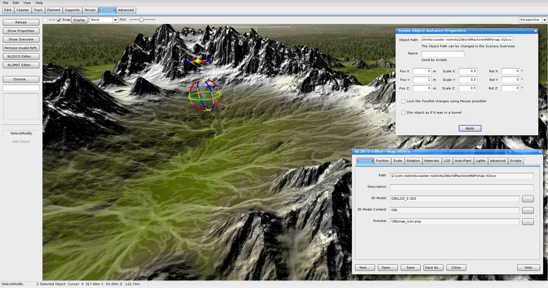This screenshot has width=548, height=288.
Task: Click browse button next to Preview field
Action: (x=528, y=222)
